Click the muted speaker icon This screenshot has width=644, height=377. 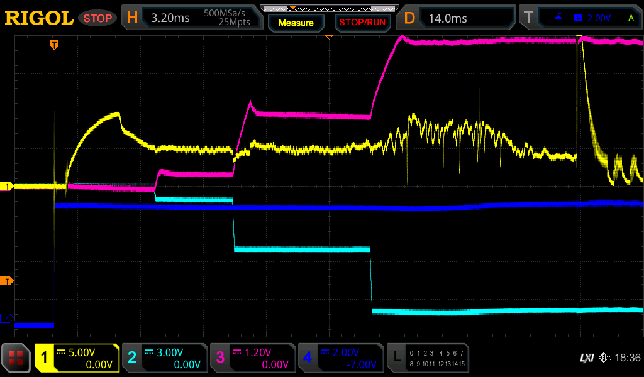coord(604,358)
